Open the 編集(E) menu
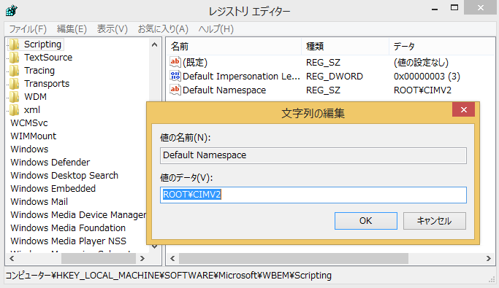 72,29
